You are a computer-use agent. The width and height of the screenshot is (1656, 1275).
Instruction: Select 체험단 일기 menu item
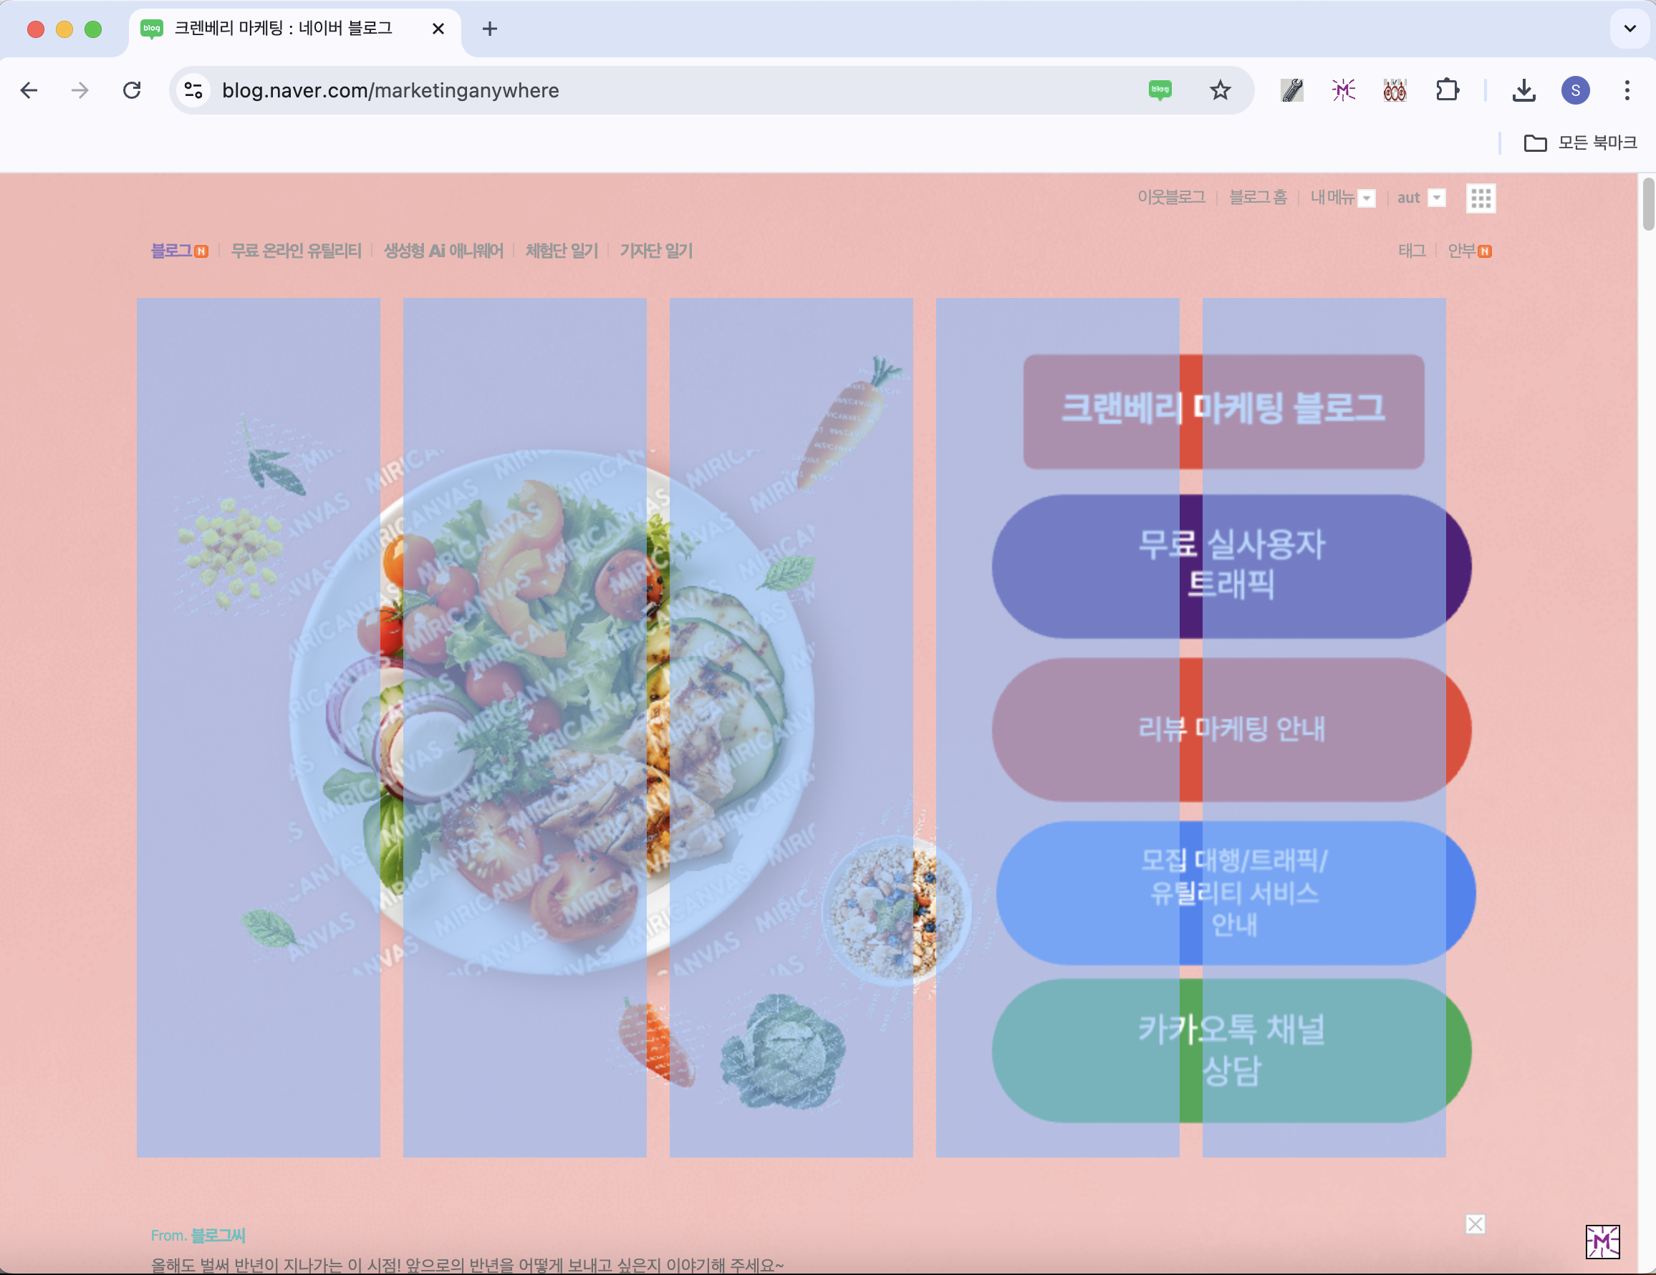tap(561, 251)
